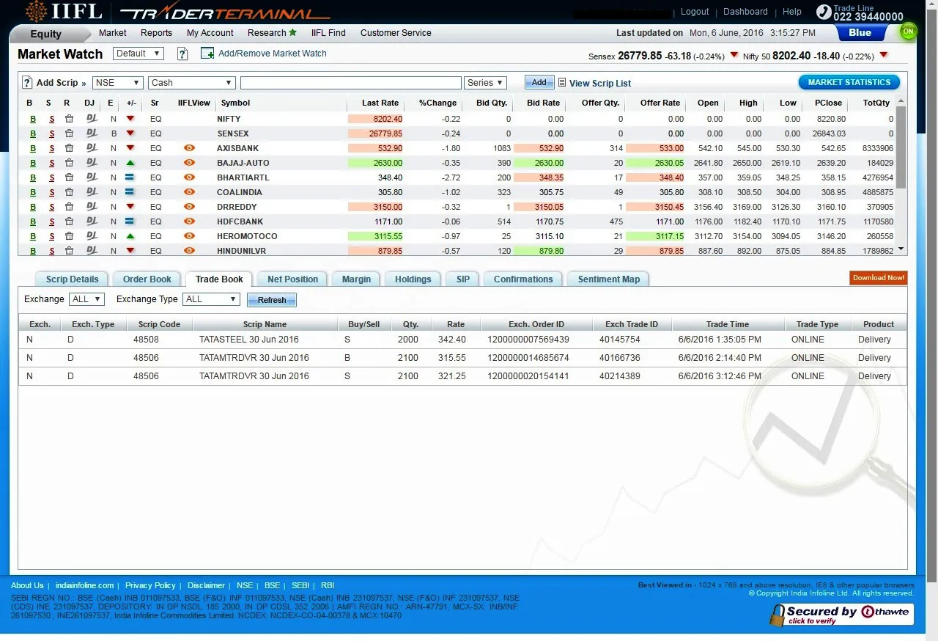This screenshot has width=938, height=641.
Task: Switch to the SIP tab
Action: click(462, 279)
